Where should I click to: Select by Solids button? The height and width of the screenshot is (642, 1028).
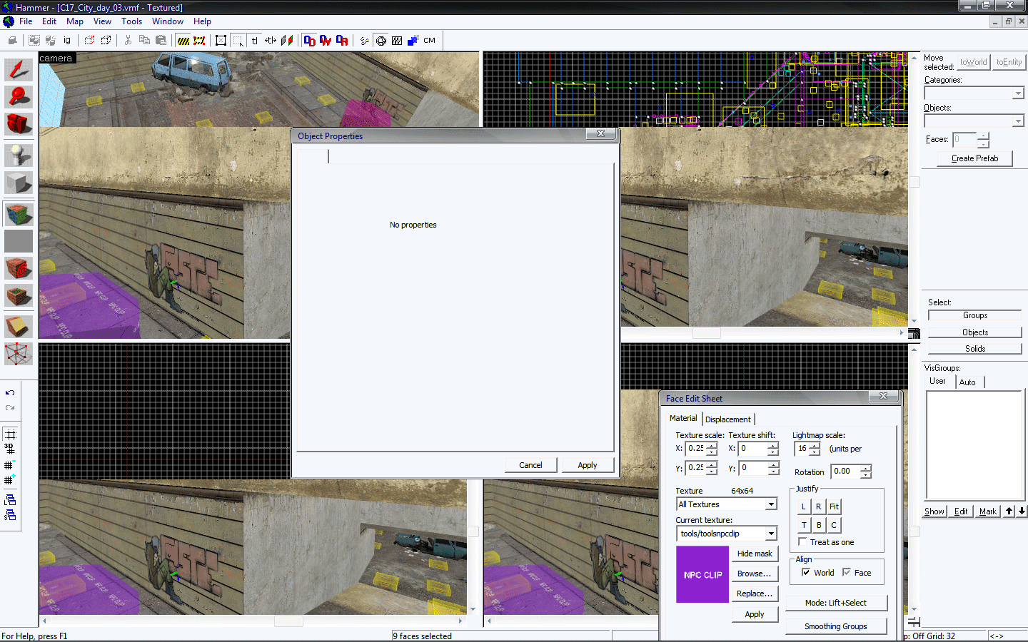click(x=975, y=349)
